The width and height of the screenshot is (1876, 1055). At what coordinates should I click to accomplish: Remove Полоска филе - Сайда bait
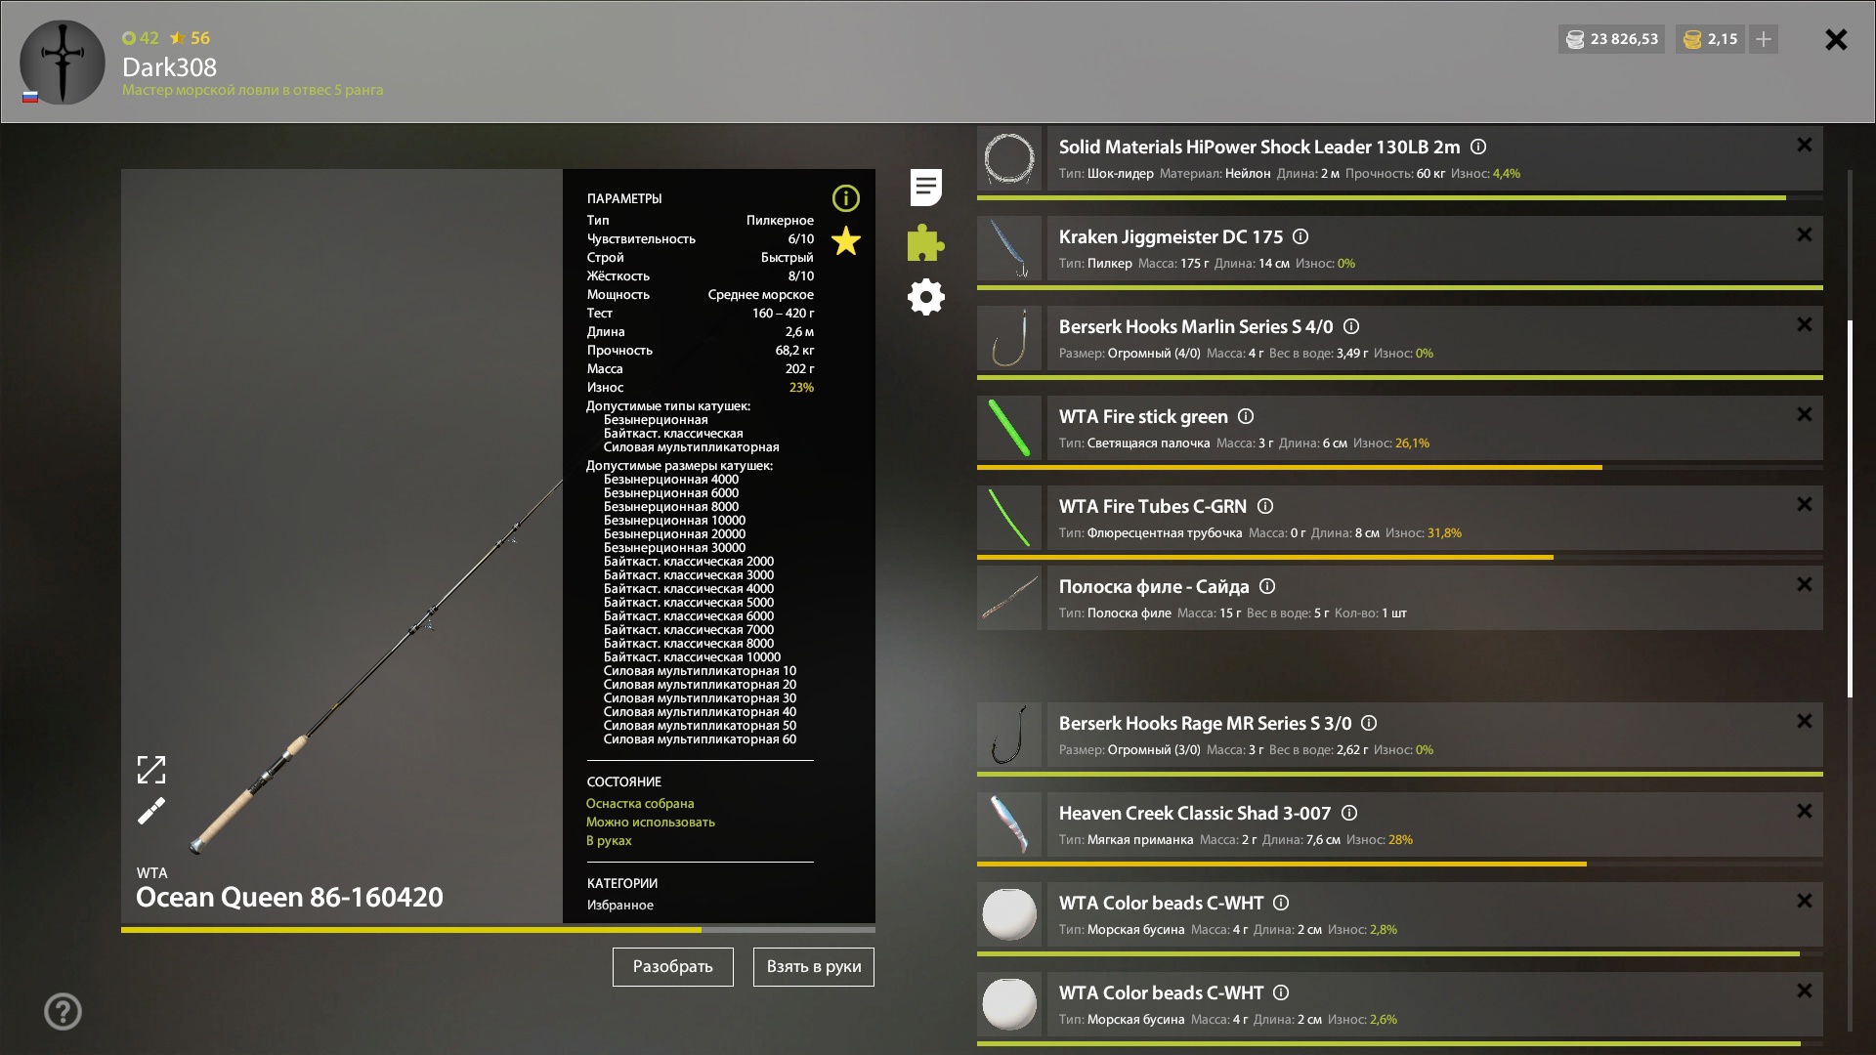tap(1805, 584)
